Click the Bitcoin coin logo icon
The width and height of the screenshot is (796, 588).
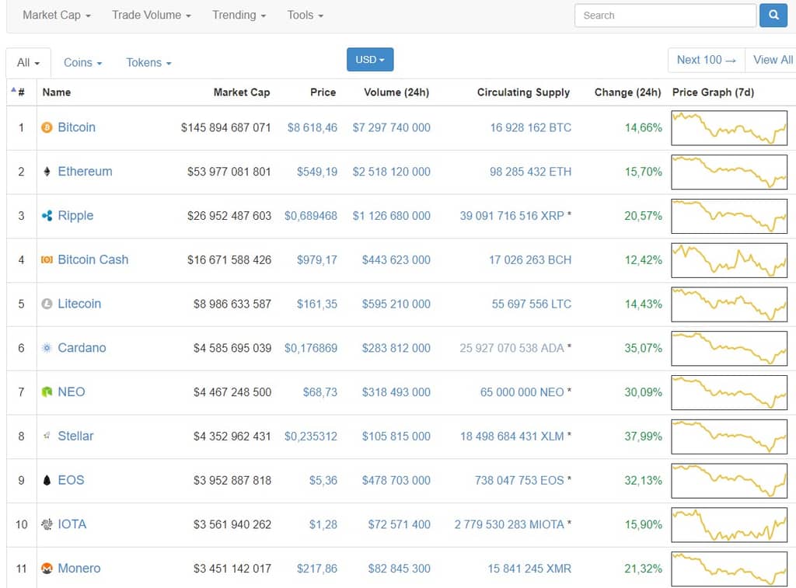click(47, 127)
